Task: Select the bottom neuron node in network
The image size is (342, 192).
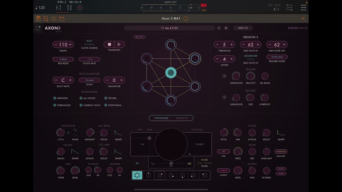Action: coord(171,100)
